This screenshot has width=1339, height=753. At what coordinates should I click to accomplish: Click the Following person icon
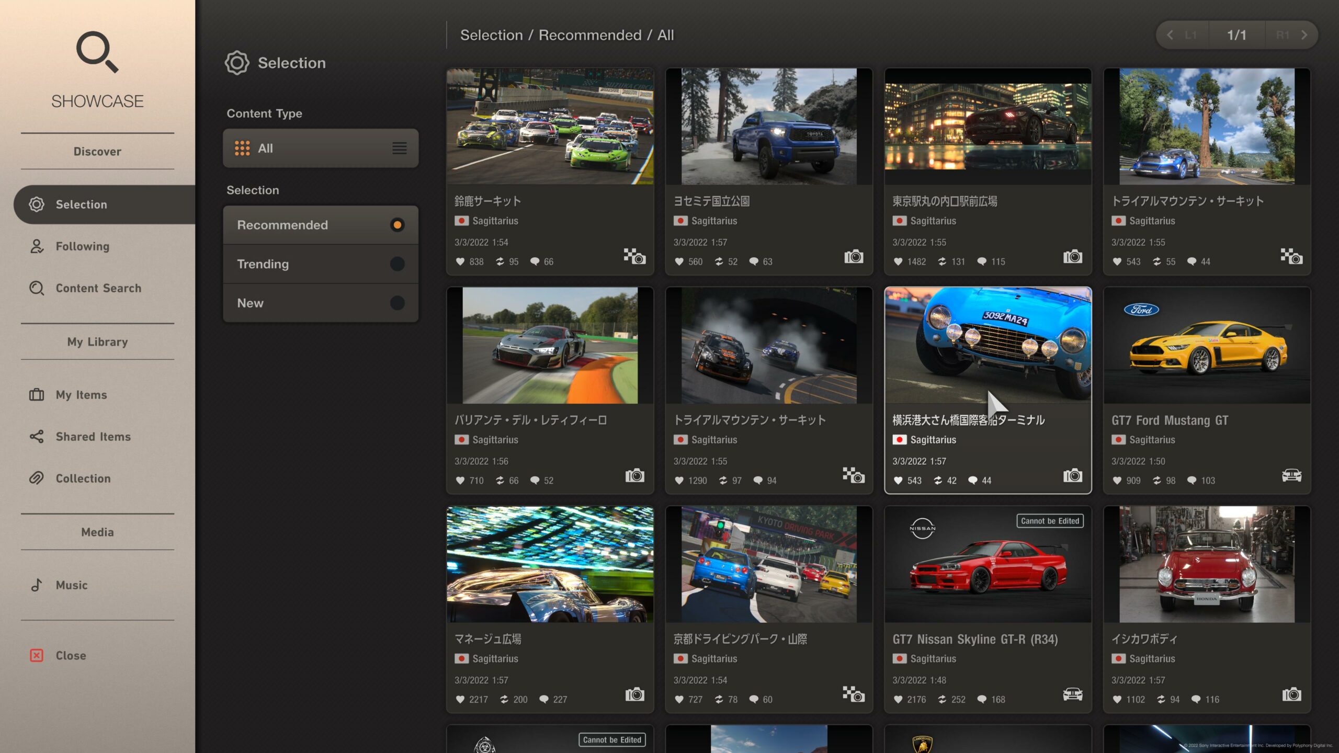[37, 246]
